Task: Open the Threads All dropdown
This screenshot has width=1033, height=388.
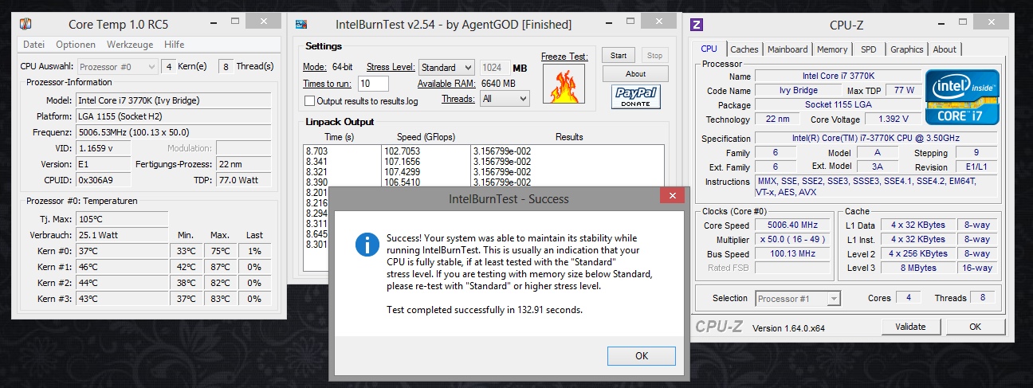Action: point(505,99)
